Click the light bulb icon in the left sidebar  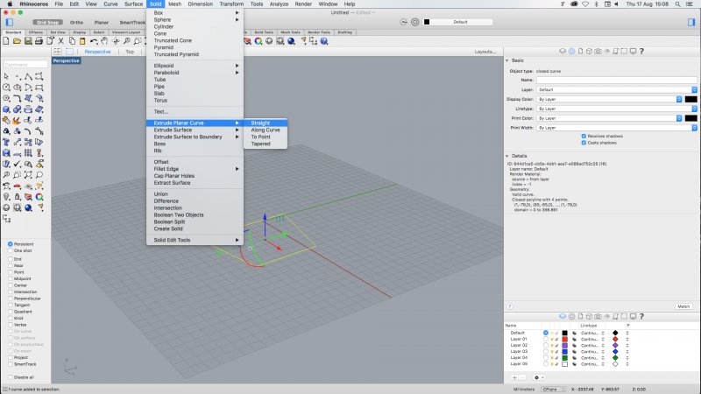pos(6,196)
